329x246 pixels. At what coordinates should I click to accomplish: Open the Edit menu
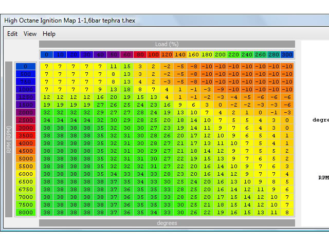(x=12, y=34)
